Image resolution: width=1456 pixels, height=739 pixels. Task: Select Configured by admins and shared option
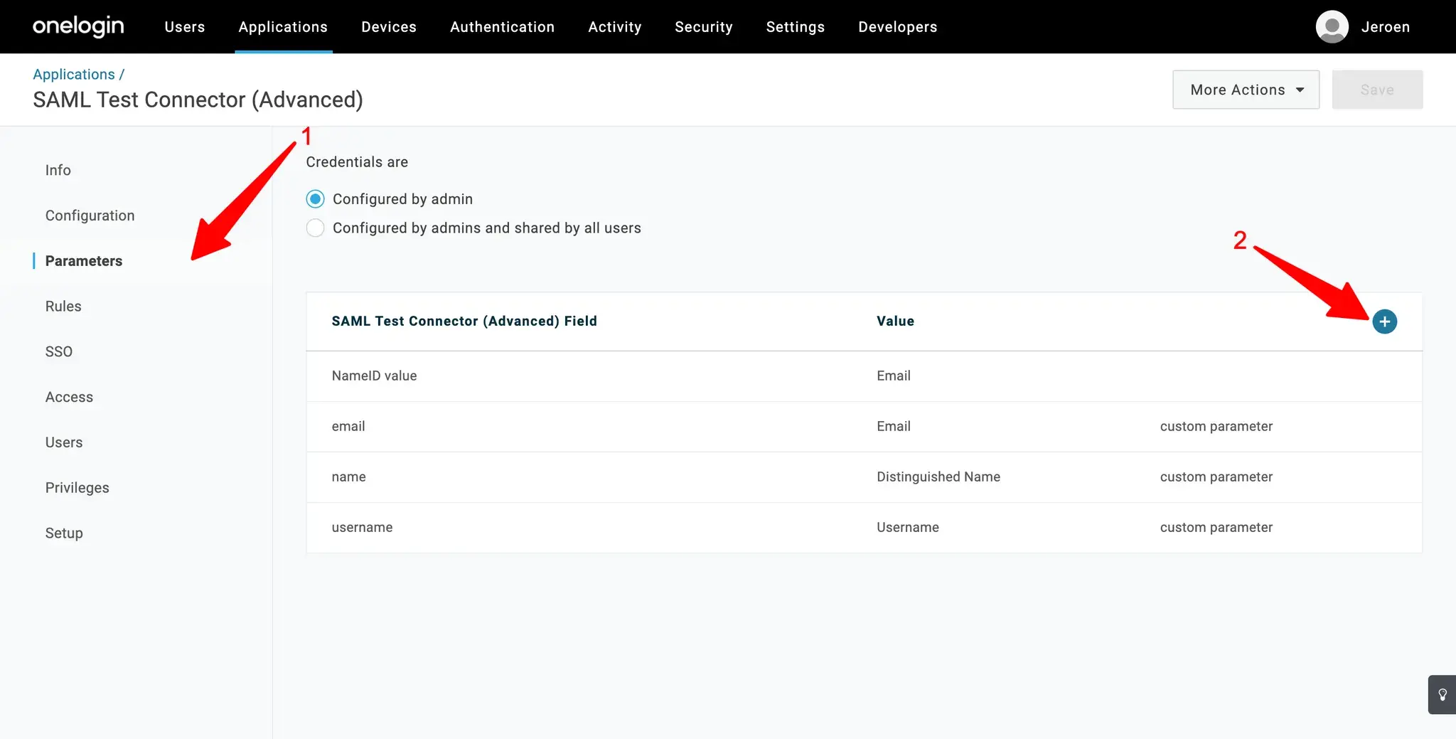coord(315,228)
